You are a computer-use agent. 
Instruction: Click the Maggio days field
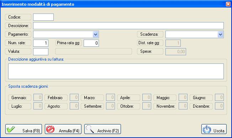pyautogui.click(x=183, y=97)
